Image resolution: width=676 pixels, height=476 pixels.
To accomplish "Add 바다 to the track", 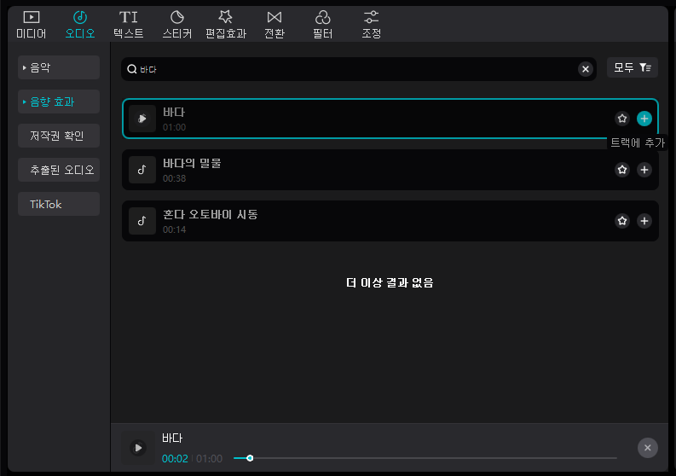I will 644,119.
